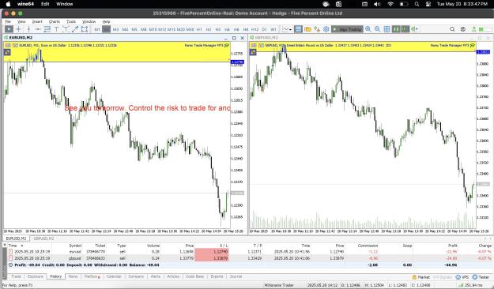Select the crosshair tool
Screen dimensions: 494x289
coord(19,29)
